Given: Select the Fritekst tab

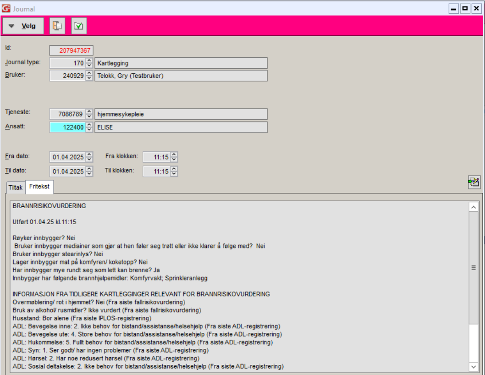Looking at the screenshot, I should (x=39, y=187).
